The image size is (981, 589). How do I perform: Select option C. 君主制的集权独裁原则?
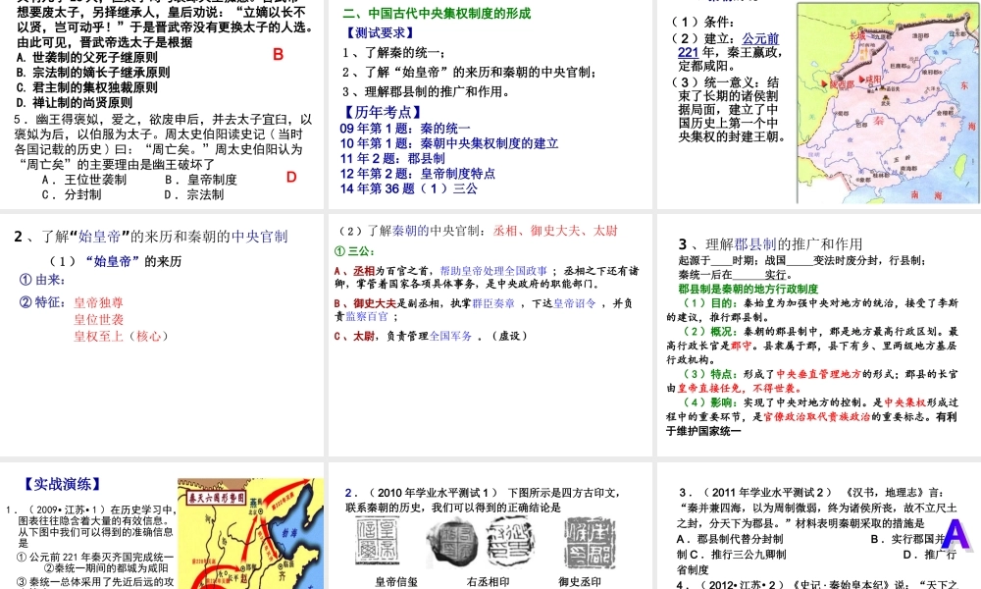[87, 87]
